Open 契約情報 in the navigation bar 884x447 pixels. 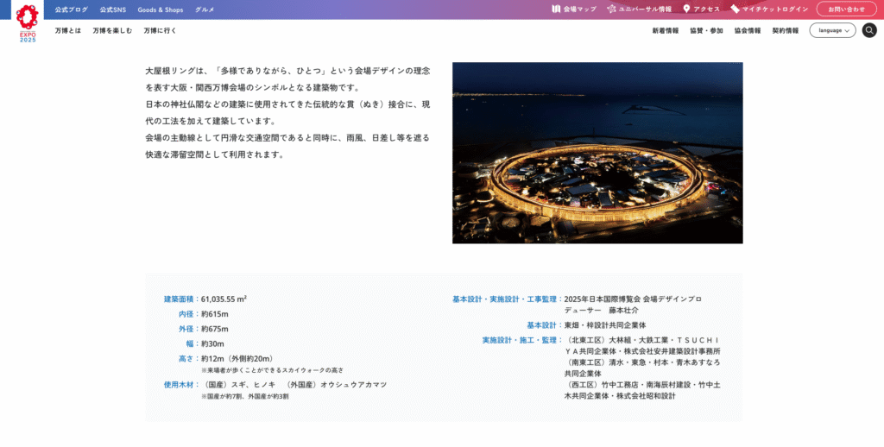tap(785, 30)
